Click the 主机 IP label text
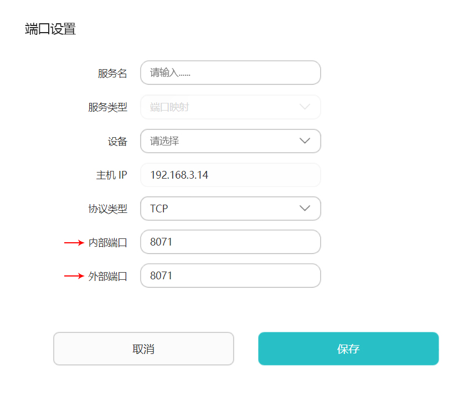Image resolution: width=463 pixels, height=396 pixels. click(111, 175)
